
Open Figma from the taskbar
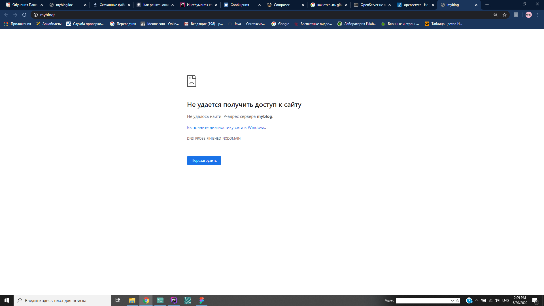[201, 300]
